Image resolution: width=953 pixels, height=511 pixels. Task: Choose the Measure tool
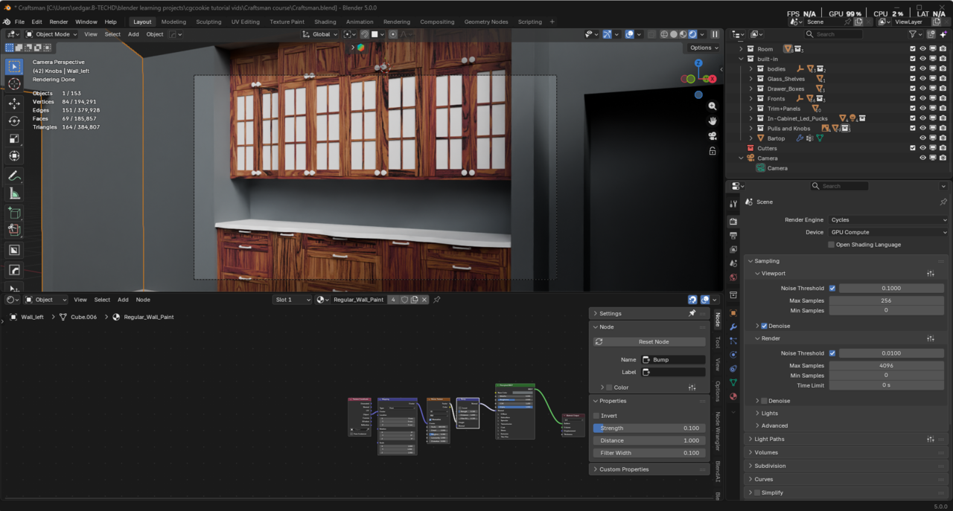point(14,194)
